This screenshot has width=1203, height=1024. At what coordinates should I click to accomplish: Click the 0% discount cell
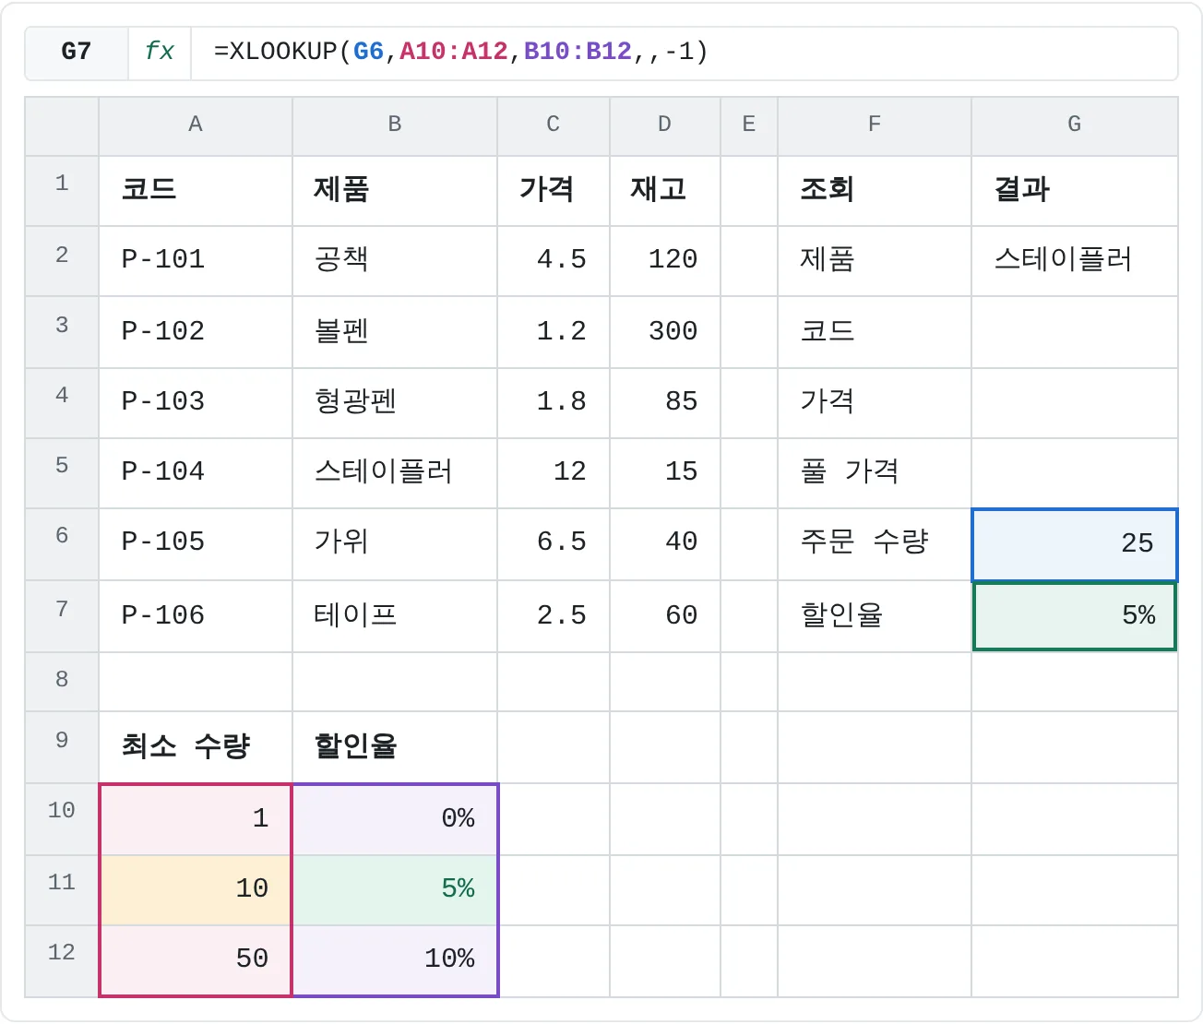395,819
